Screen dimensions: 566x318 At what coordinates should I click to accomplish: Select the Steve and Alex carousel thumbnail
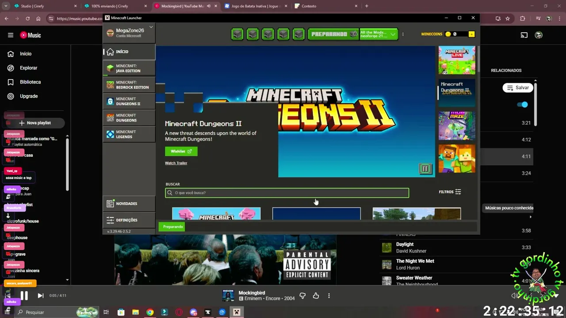[457, 159]
